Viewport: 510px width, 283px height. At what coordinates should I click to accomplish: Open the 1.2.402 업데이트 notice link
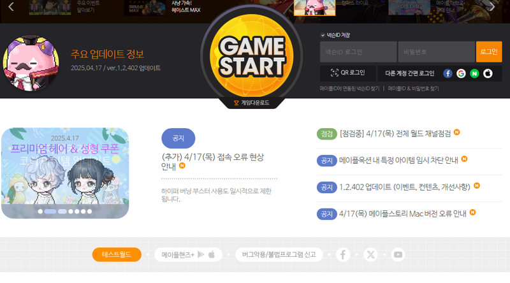405,187
